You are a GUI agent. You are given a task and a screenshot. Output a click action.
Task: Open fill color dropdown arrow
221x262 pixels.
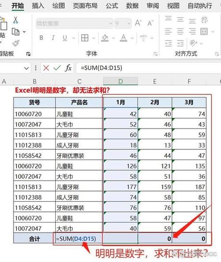point(113,38)
